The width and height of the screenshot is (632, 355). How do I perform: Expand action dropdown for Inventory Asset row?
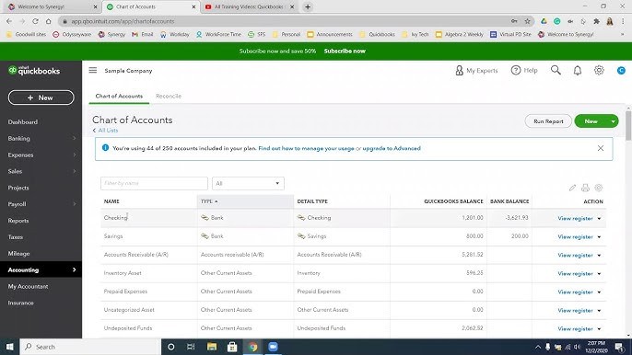click(599, 274)
